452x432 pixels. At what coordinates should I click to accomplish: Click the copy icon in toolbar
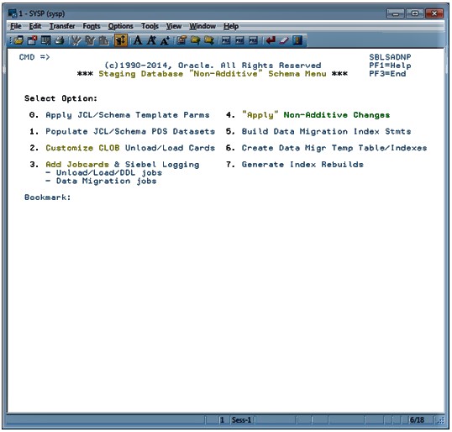(x=90, y=40)
